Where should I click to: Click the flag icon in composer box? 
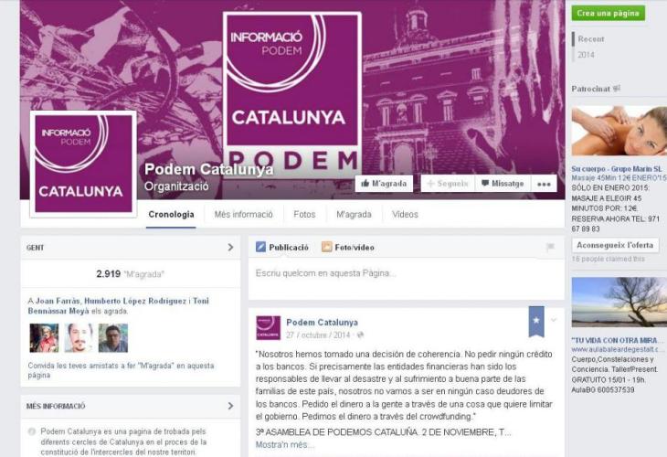pos(550,247)
